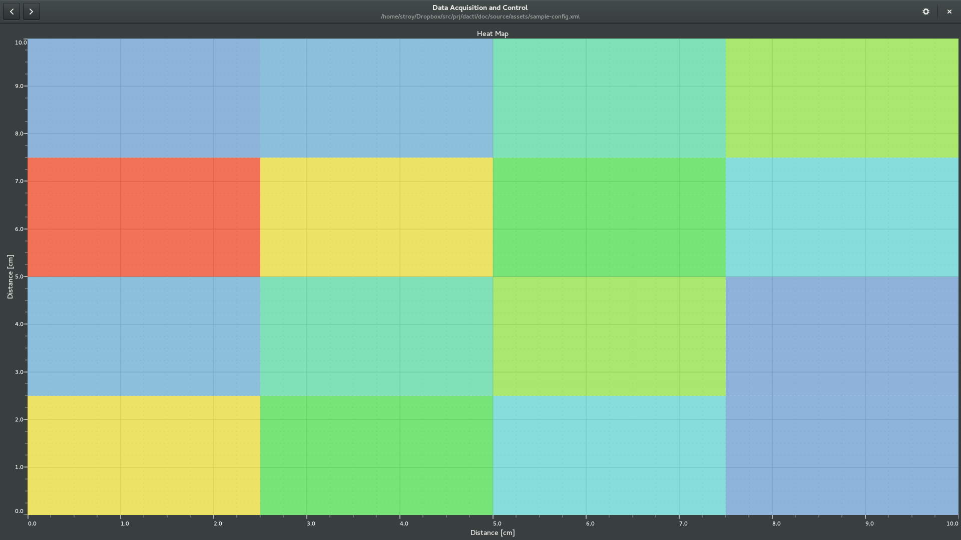This screenshot has width=961, height=540.
Task: Open the settings gear menu
Action: (926, 11)
